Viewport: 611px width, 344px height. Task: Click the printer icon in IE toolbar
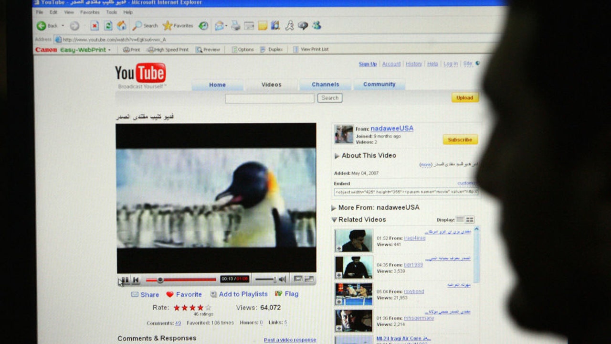235,26
